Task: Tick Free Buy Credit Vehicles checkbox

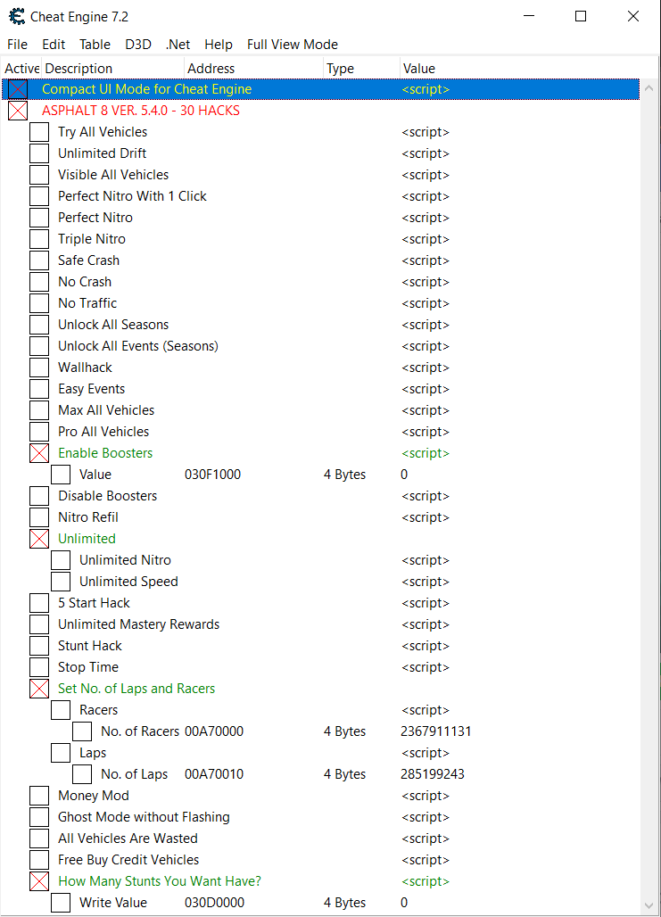Action: click(x=39, y=860)
